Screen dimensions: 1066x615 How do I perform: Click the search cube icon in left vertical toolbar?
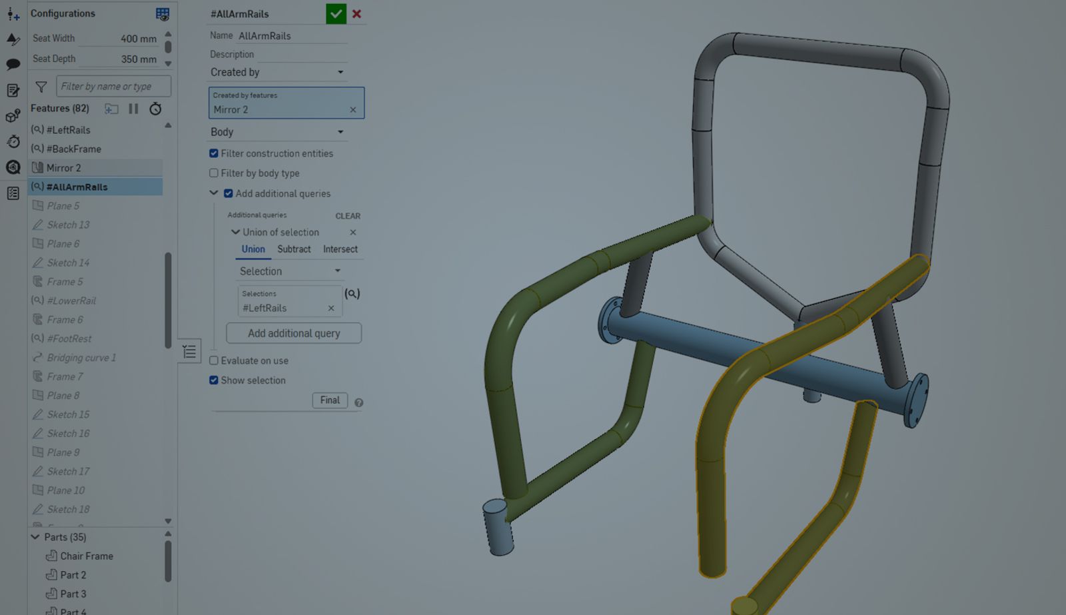click(x=12, y=167)
